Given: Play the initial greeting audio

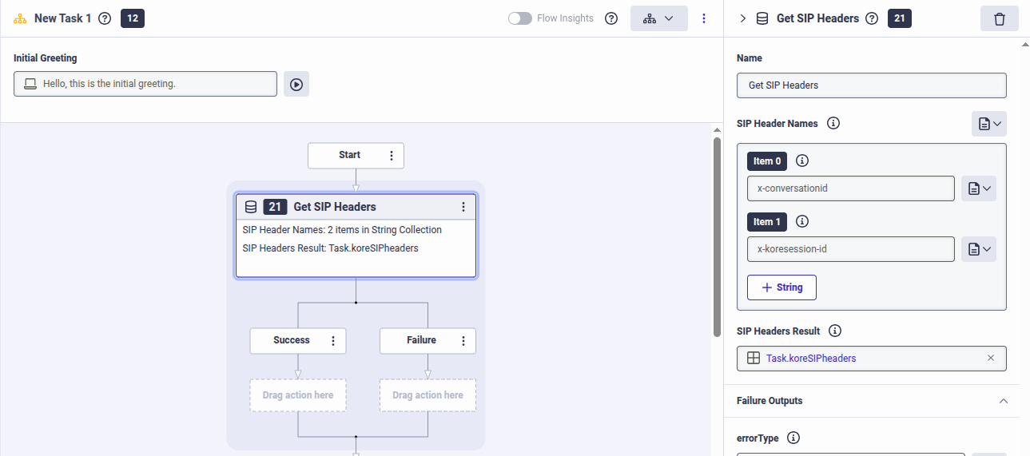Looking at the screenshot, I should tap(296, 84).
